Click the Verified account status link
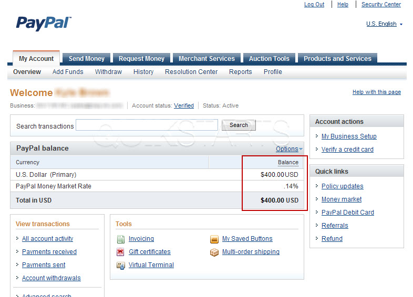This screenshot has height=297, width=413. (184, 106)
